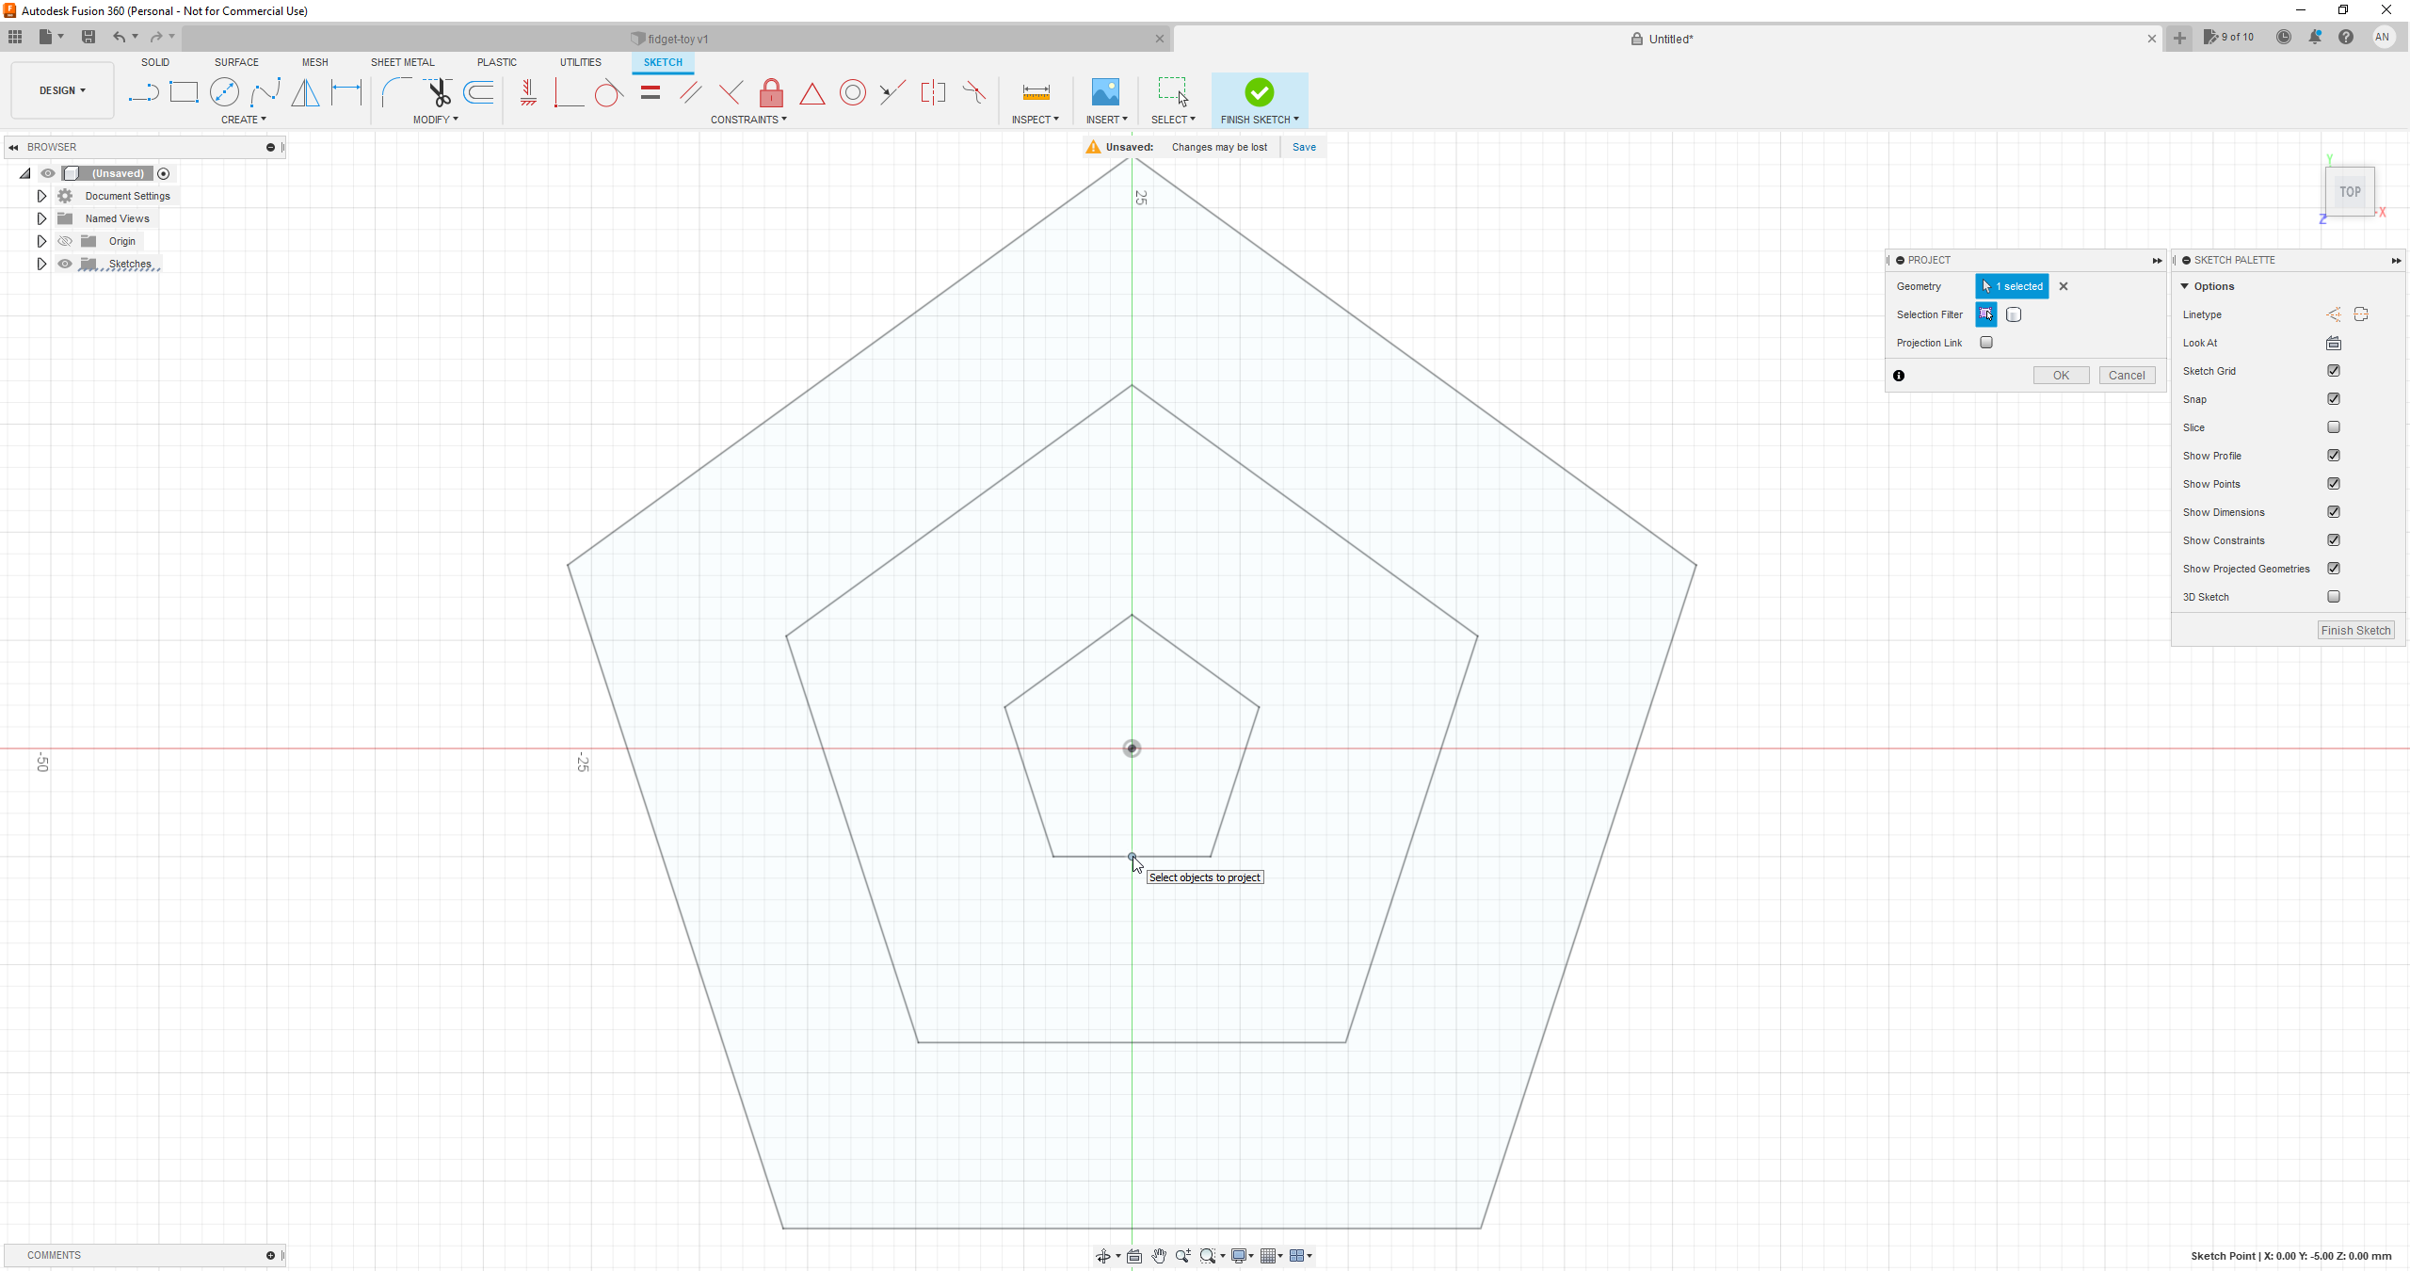Select the 2-Point Rectangle tool
This screenshot has height=1271, width=2410.
click(184, 92)
